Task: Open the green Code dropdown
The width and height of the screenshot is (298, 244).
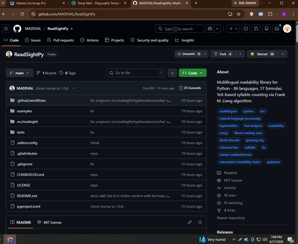Action: coord(193,73)
